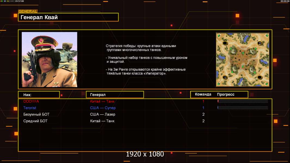Select the 'Безумный БОТ' player row
The height and width of the screenshot is (163, 290).
pyautogui.click(x=145, y=114)
